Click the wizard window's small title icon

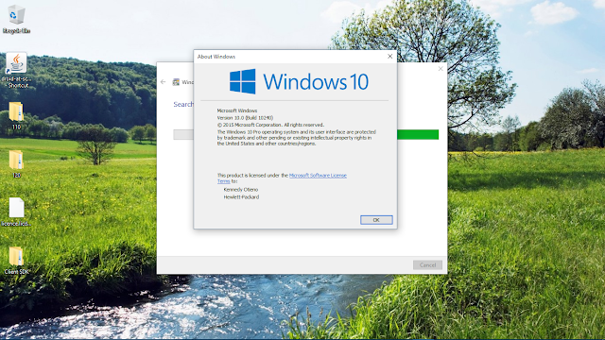(x=176, y=82)
